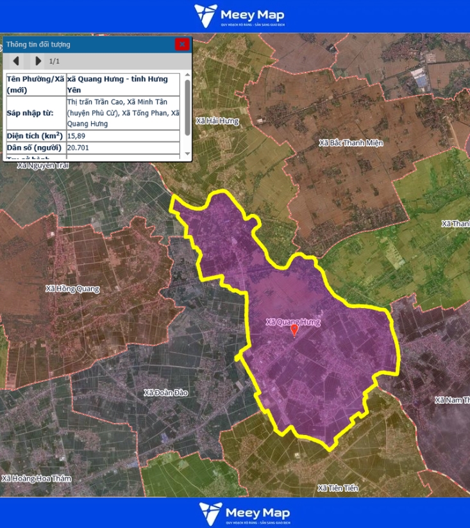Click the info panel vertical scrollbar
The height and width of the screenshot is (528, 470).
click(187, 108)
